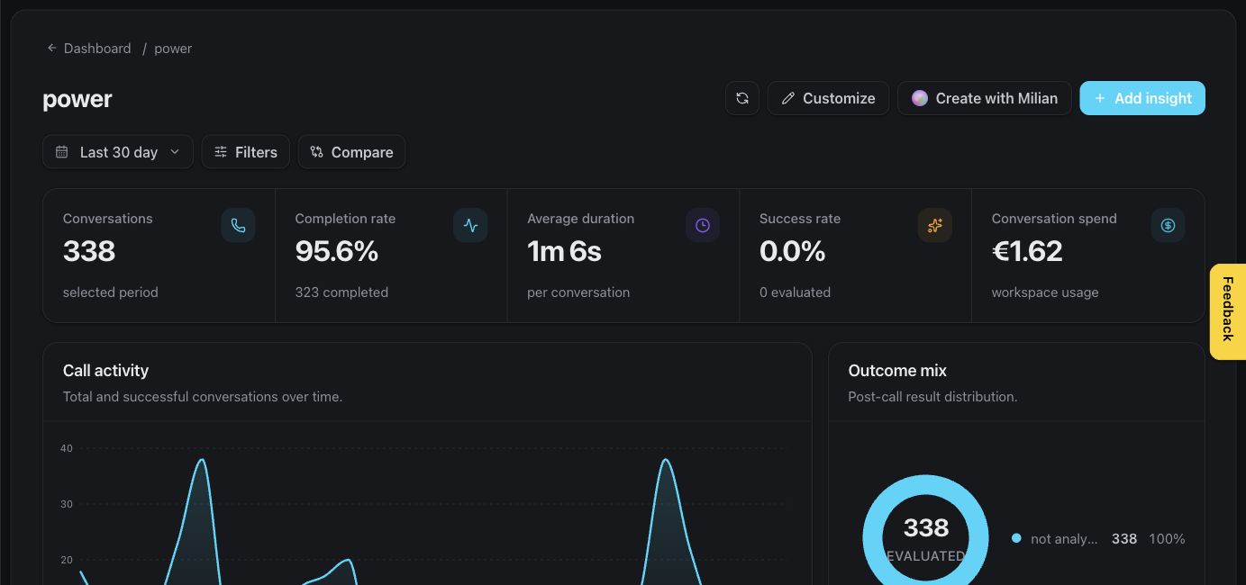Screen dimensions: 1246x585
Task: Click the 338 conversations value
Action: 89,251
